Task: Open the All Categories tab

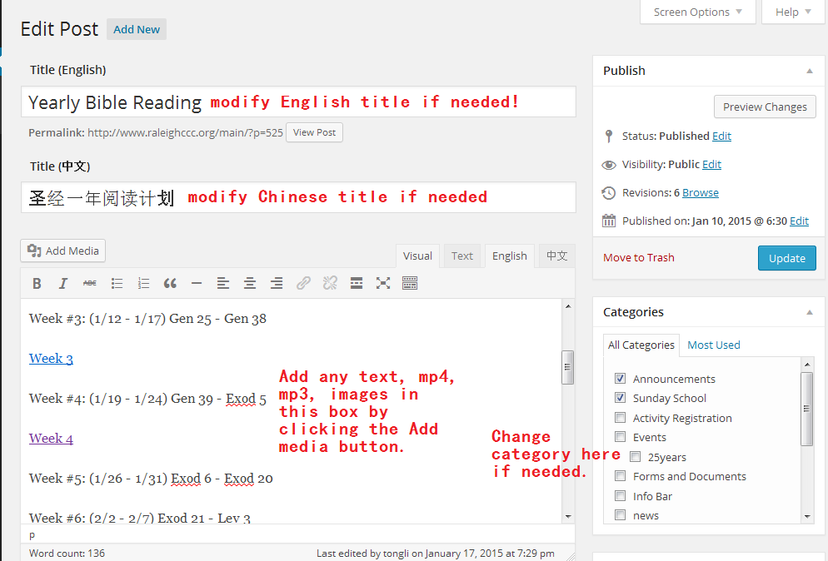Action: 641,345
